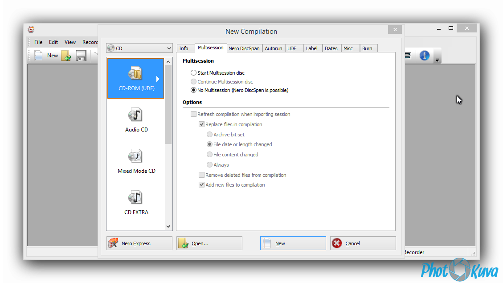Open the Autorun tab
Screen dimensions: 503x283
(x=274, y=48)
